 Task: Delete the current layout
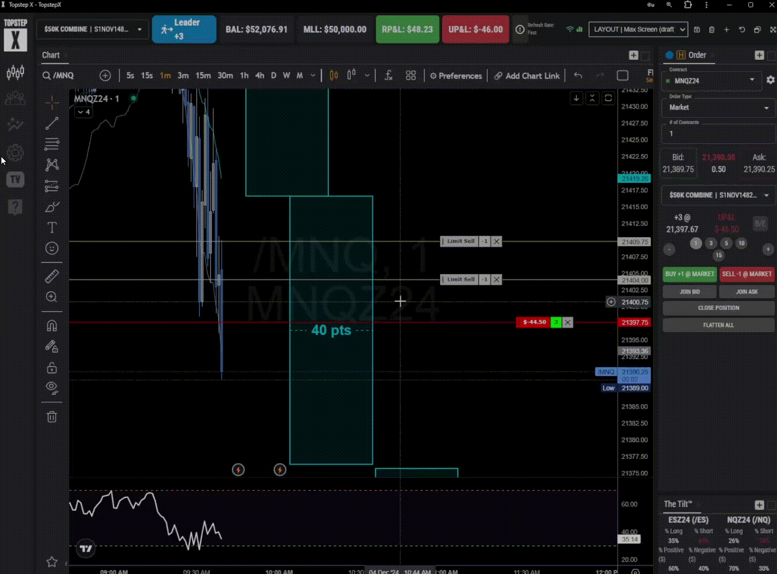coord(712,29)
